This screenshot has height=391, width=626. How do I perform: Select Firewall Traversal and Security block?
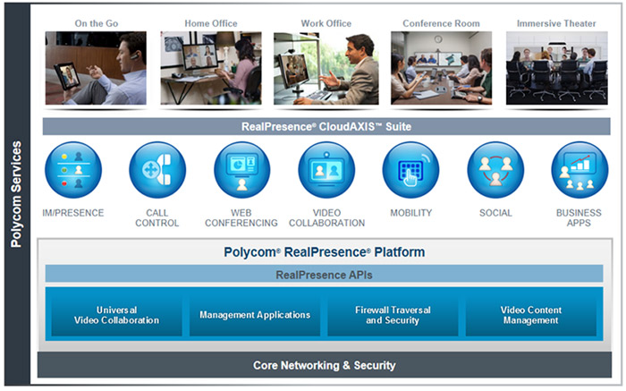coord(392,315)
